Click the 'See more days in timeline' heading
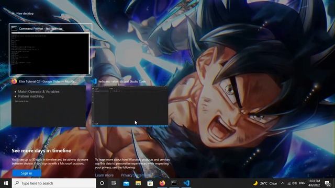 click(41, 150)
